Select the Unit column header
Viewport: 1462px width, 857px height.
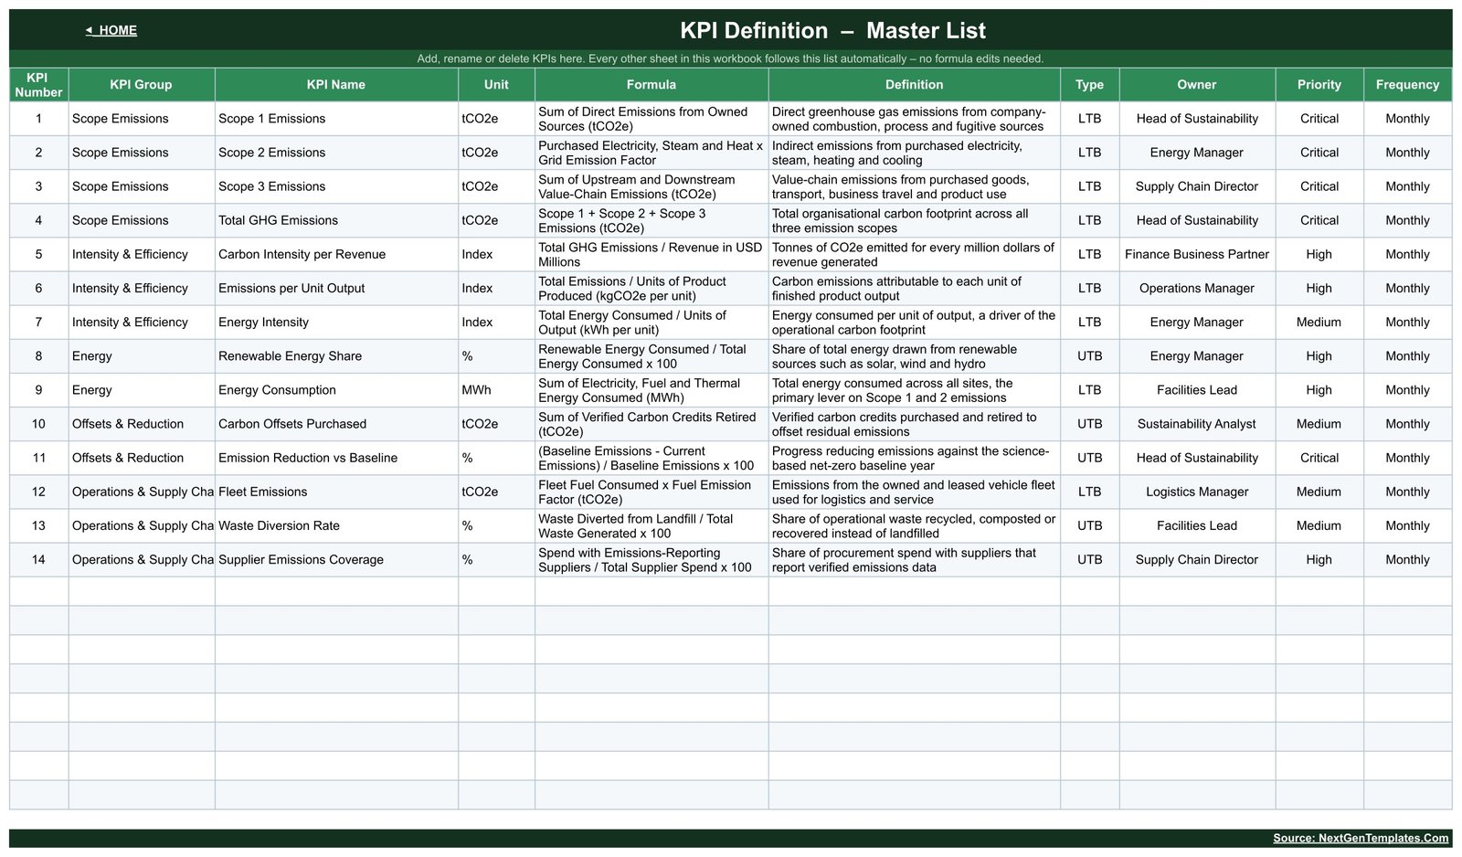[496, 85]
